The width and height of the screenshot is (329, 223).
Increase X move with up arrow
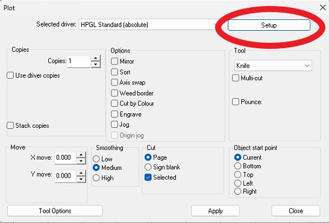[81, 155]
